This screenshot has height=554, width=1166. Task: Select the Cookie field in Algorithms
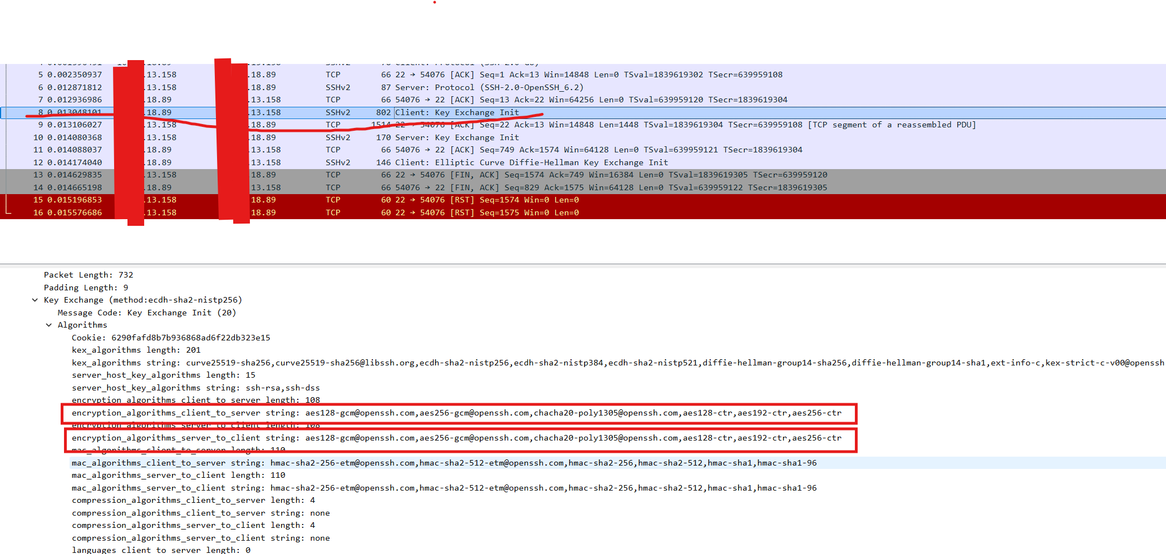point(171,338)
